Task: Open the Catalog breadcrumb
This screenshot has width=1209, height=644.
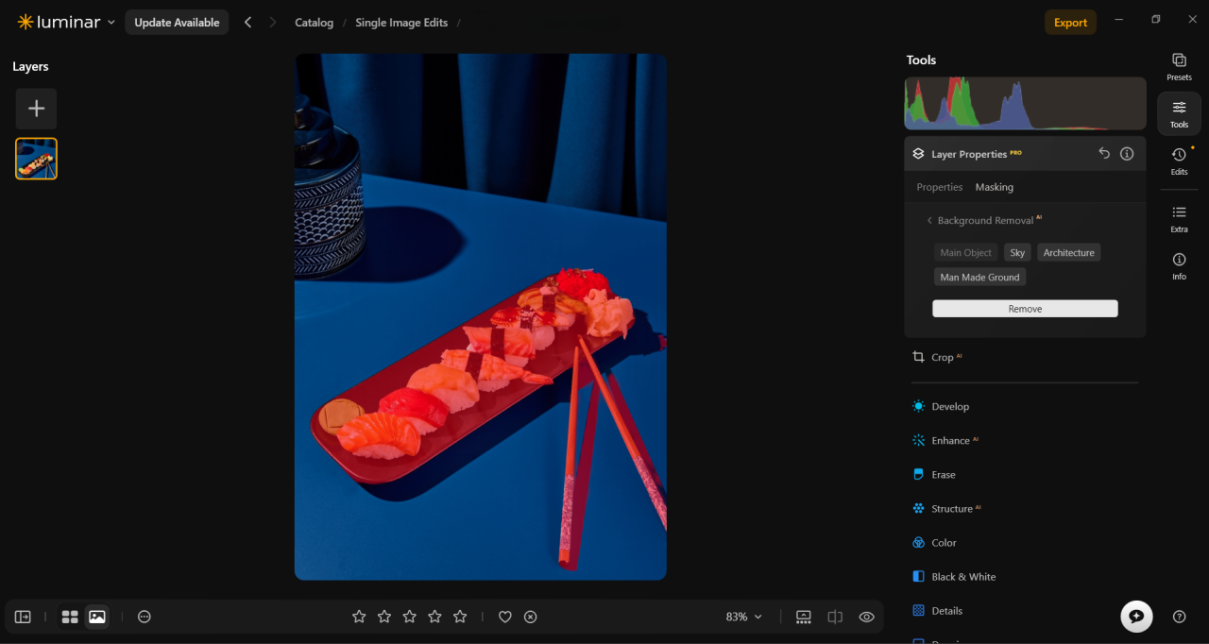Action: tap(314, 23)
